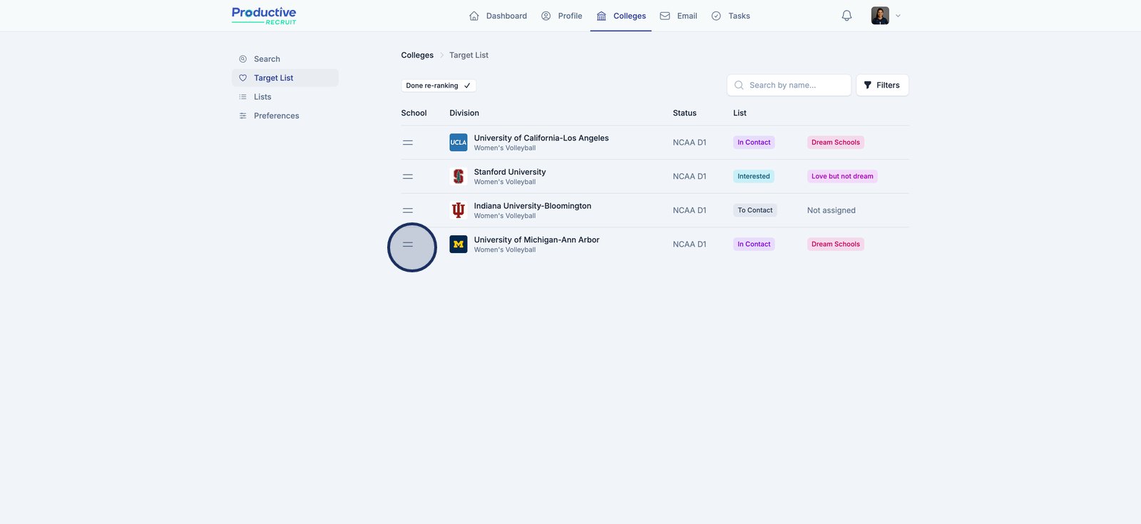The width and height of the screenshot is (1141, 524).
Task: Open UCLA's In Contact status badge
Action: pyautogui.click(x=754, y=143)
